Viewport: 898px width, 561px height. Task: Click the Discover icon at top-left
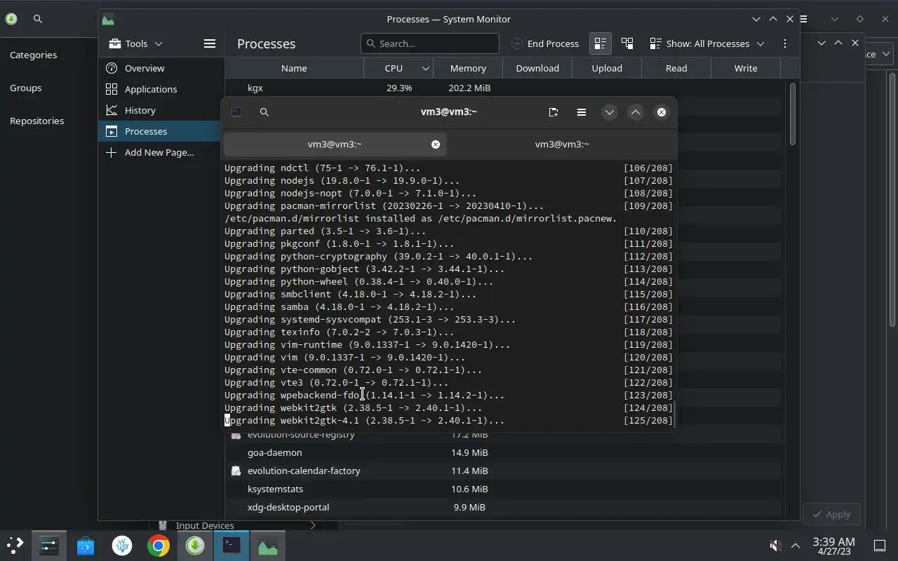coord(11,19)
